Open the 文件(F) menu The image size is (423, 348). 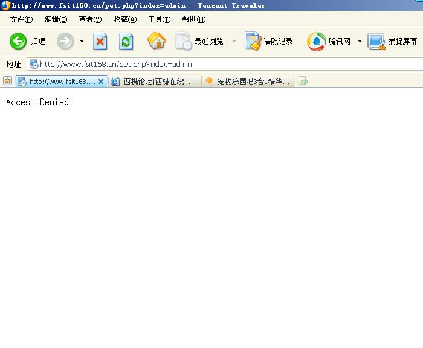(21, 19)
